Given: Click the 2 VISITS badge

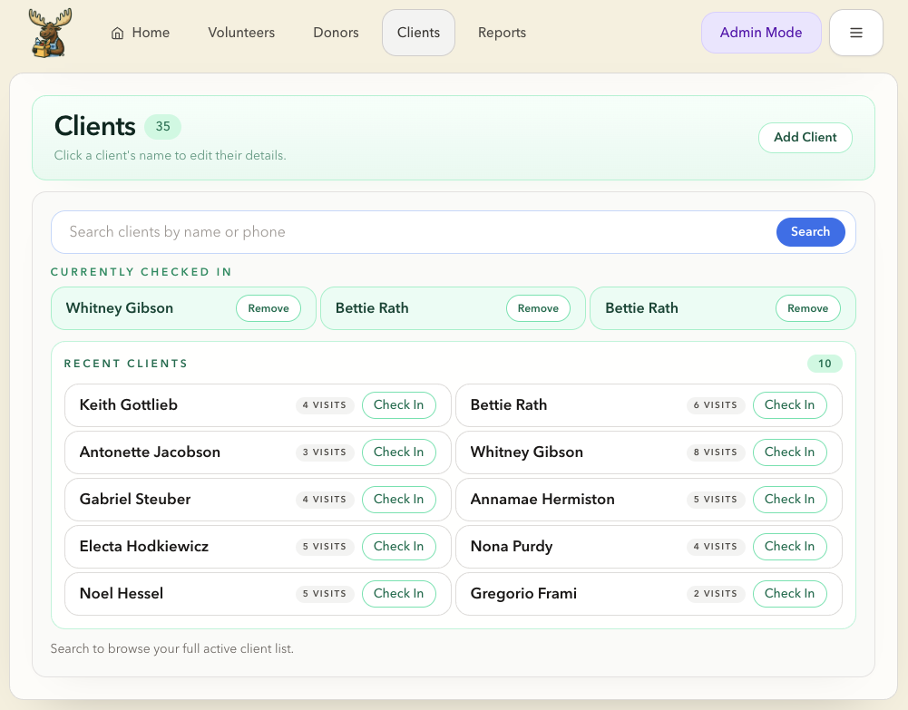Looking at the screenshot, I should (x=716, y=594).
